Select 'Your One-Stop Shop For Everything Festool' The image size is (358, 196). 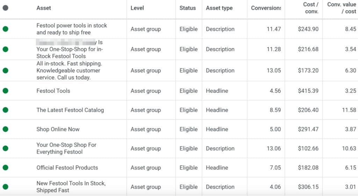66,148
